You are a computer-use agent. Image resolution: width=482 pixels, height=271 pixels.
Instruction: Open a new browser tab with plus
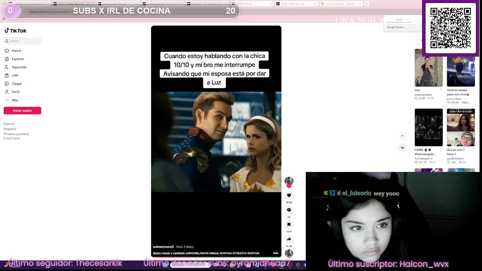point(366,4)
